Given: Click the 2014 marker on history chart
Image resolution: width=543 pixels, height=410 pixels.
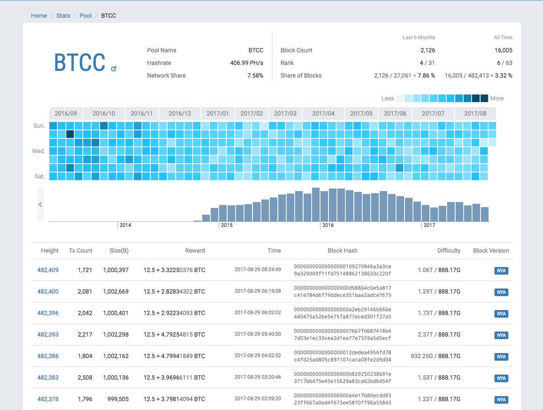Looking at the screenshot, I should coord(125,225).
